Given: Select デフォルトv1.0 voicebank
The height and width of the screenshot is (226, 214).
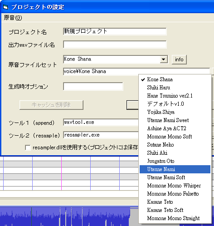Looking at the screenshot, I should pyautogui.click(x=175, y=104).
